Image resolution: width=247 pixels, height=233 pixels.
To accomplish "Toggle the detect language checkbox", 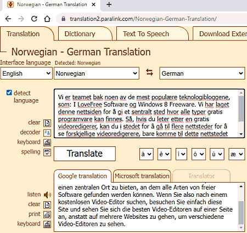I will pos(9,93).
